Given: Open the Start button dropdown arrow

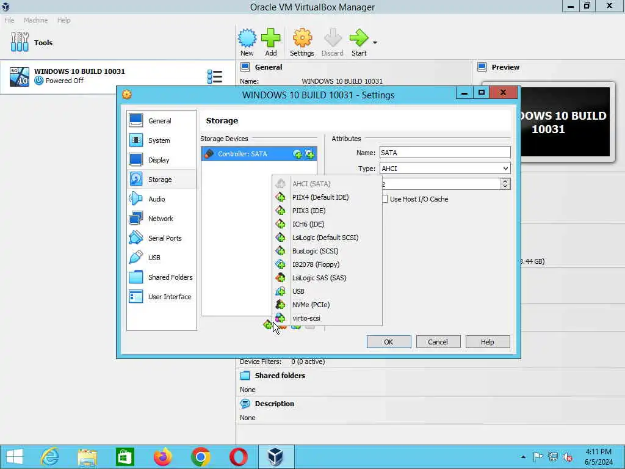Looking at the screenshot, I should pos(375,42).
